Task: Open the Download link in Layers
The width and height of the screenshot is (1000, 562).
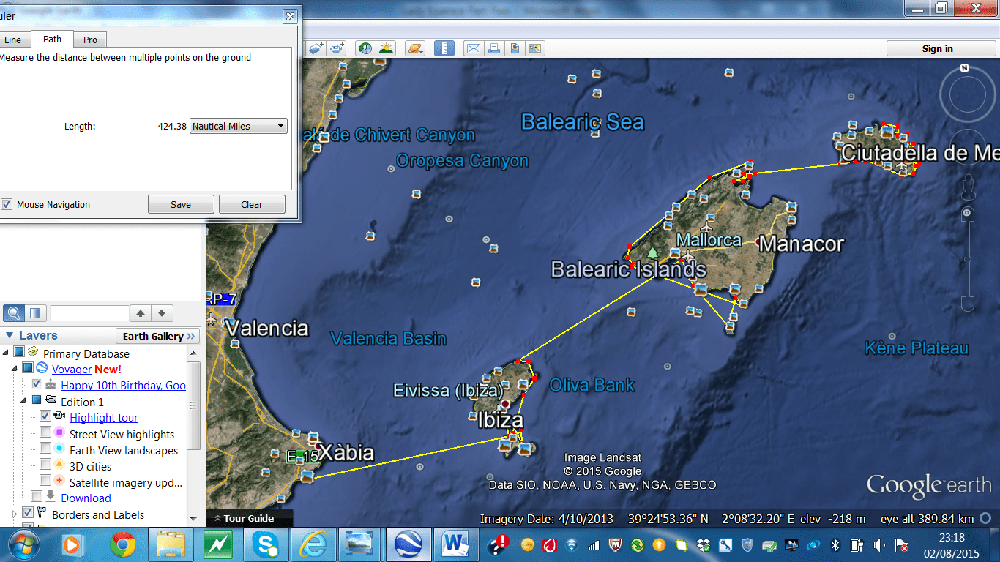Action: [x=86, y=498]
